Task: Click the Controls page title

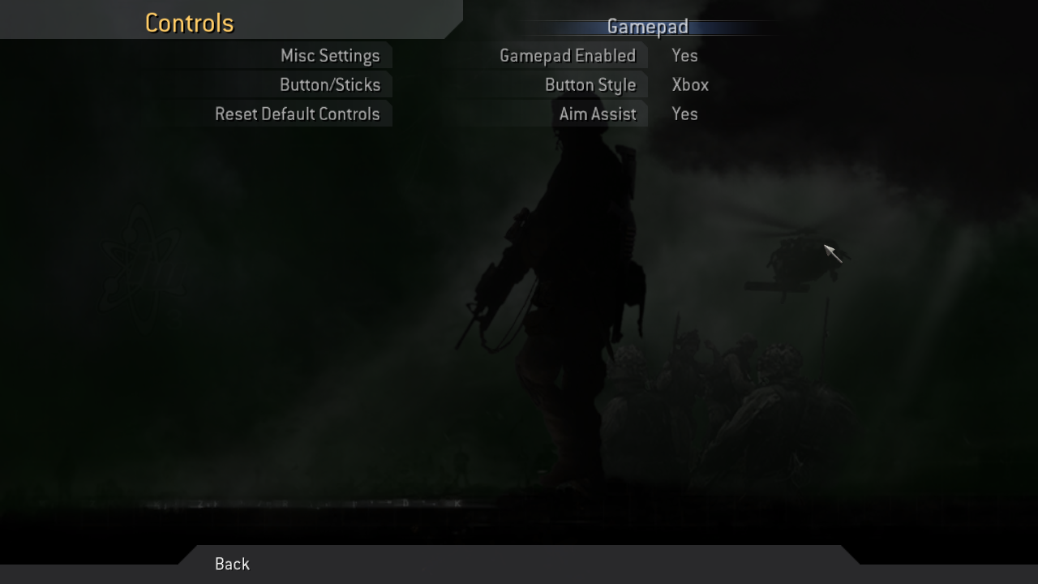Action: coord(190,23)
